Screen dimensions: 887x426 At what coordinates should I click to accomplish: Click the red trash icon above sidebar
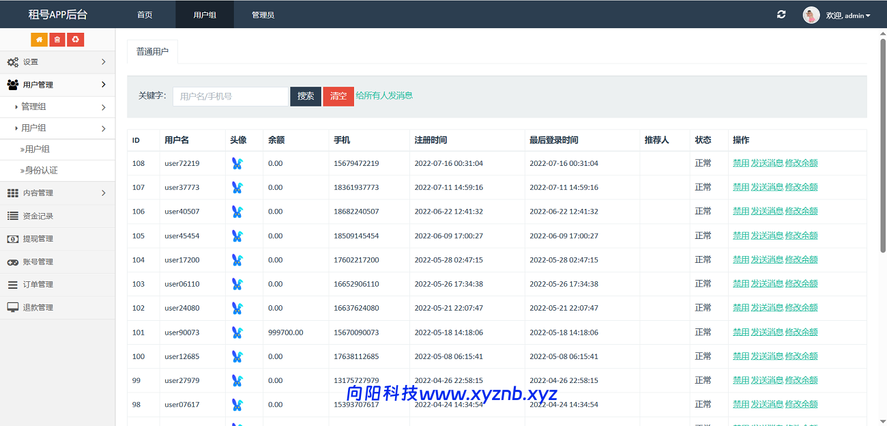click(x=57, y=40)
